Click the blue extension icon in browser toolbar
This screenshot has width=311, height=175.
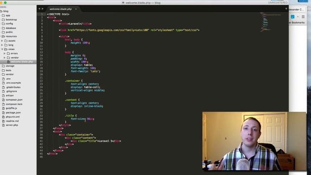[x=293, y=17]
